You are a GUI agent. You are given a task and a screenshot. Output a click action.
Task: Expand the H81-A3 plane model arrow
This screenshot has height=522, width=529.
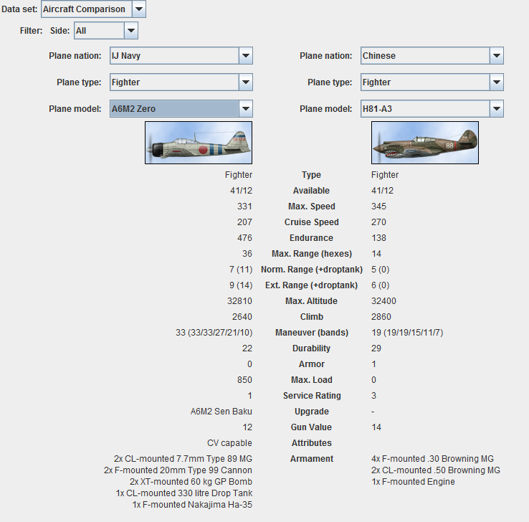click(497, 109)
